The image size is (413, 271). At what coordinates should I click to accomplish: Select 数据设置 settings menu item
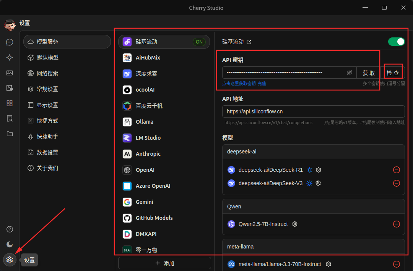[67, 152]
